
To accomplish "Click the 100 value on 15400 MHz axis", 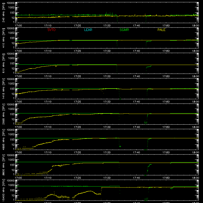I will click(x=12, y=190).
